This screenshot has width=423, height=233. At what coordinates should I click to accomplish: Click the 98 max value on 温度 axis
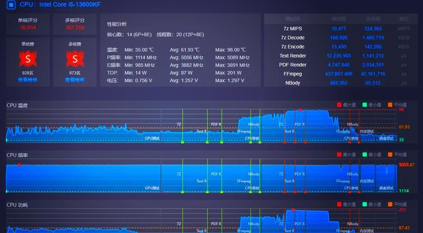[401, 110]
